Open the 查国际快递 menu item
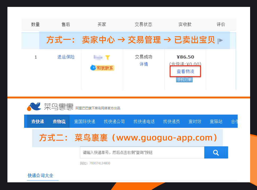This screenshot has width=257, height=190. pyautogui.click(x=85, y=121)
